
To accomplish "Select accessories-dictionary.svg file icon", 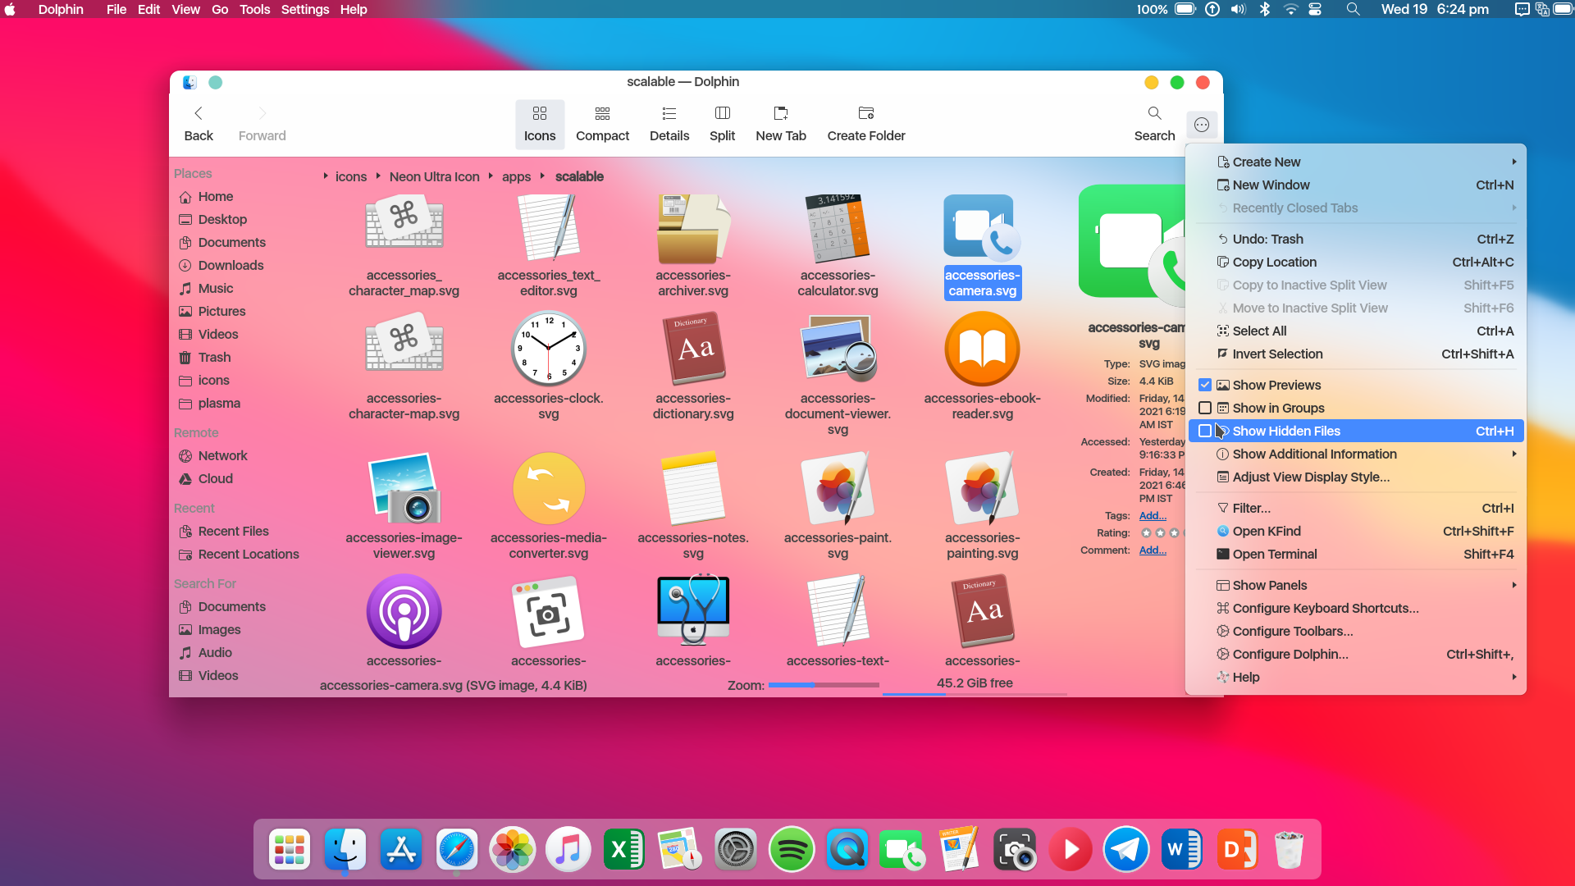I will click(x=693, y=349).
